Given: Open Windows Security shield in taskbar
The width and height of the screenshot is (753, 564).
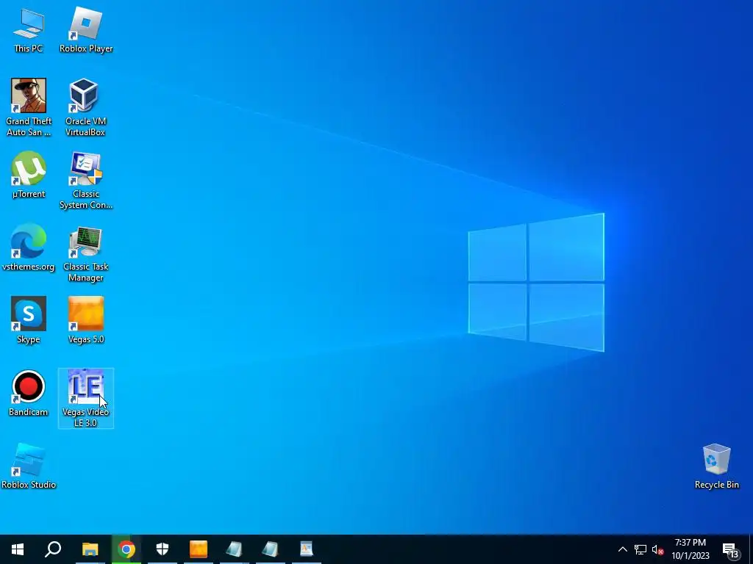Looking at the screenshot, I should (x=163, y=549).
